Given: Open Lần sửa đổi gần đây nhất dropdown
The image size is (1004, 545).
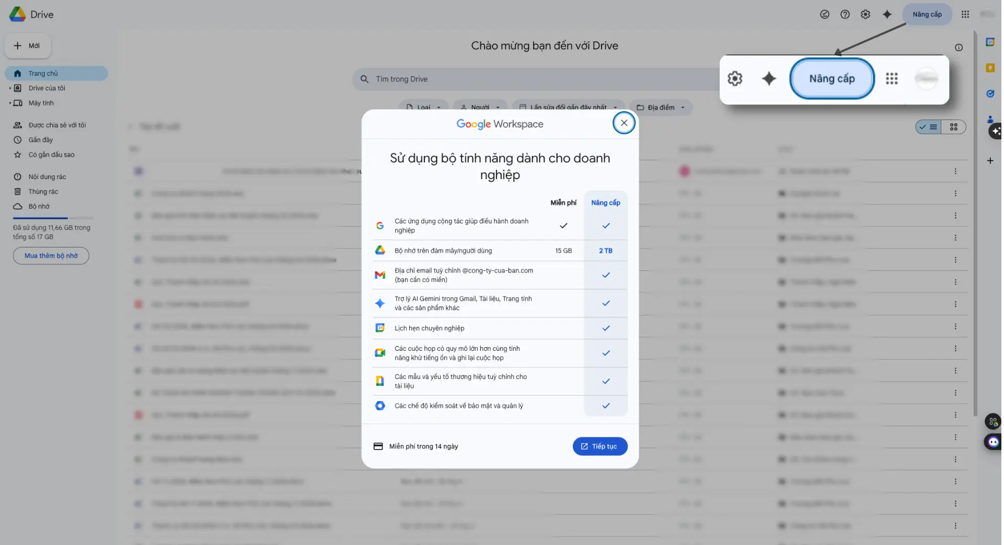Looking at the screenshot, I should pos(569,108).
